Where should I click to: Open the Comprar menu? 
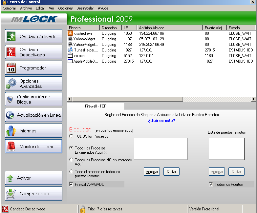[x=9, y=8]
